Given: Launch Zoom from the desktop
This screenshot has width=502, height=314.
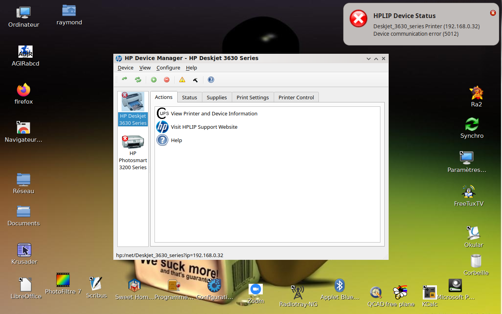Looking at the screenshot, I should point(256,294).
